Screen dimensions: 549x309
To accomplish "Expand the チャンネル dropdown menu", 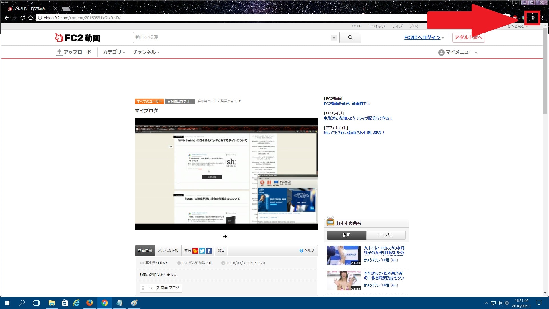I will [146, 52].
